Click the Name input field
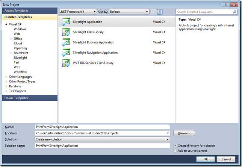Viewport: 242px width, 167px height. tap(102, 127)
